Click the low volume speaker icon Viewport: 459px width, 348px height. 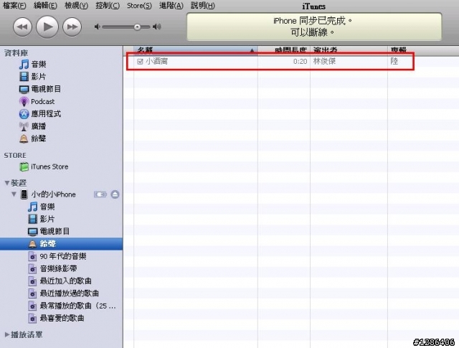pos(98,27)
